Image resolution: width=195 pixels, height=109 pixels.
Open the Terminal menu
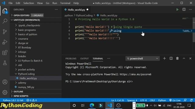point(65,3)
